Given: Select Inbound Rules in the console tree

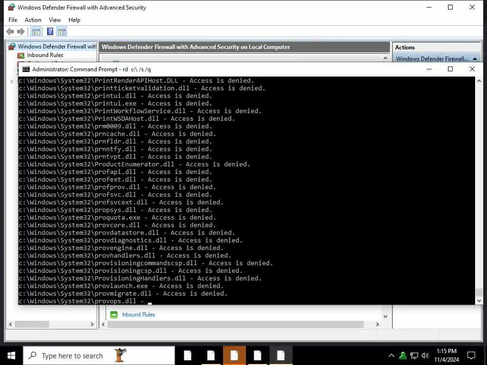Looking at the screenshot, I should (45, 55).
